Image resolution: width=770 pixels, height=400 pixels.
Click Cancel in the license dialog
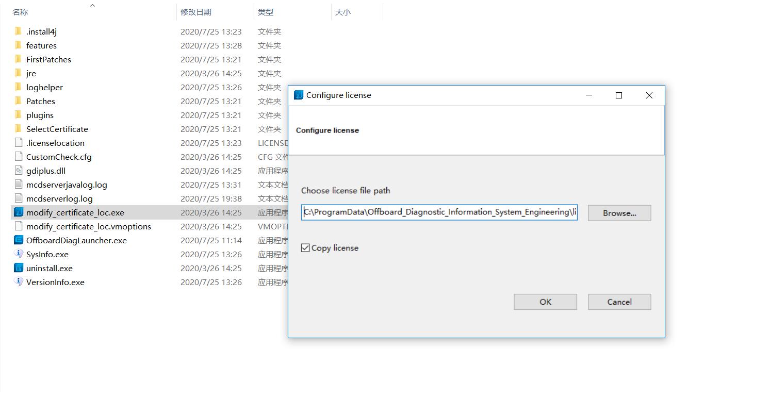(619, 302)
